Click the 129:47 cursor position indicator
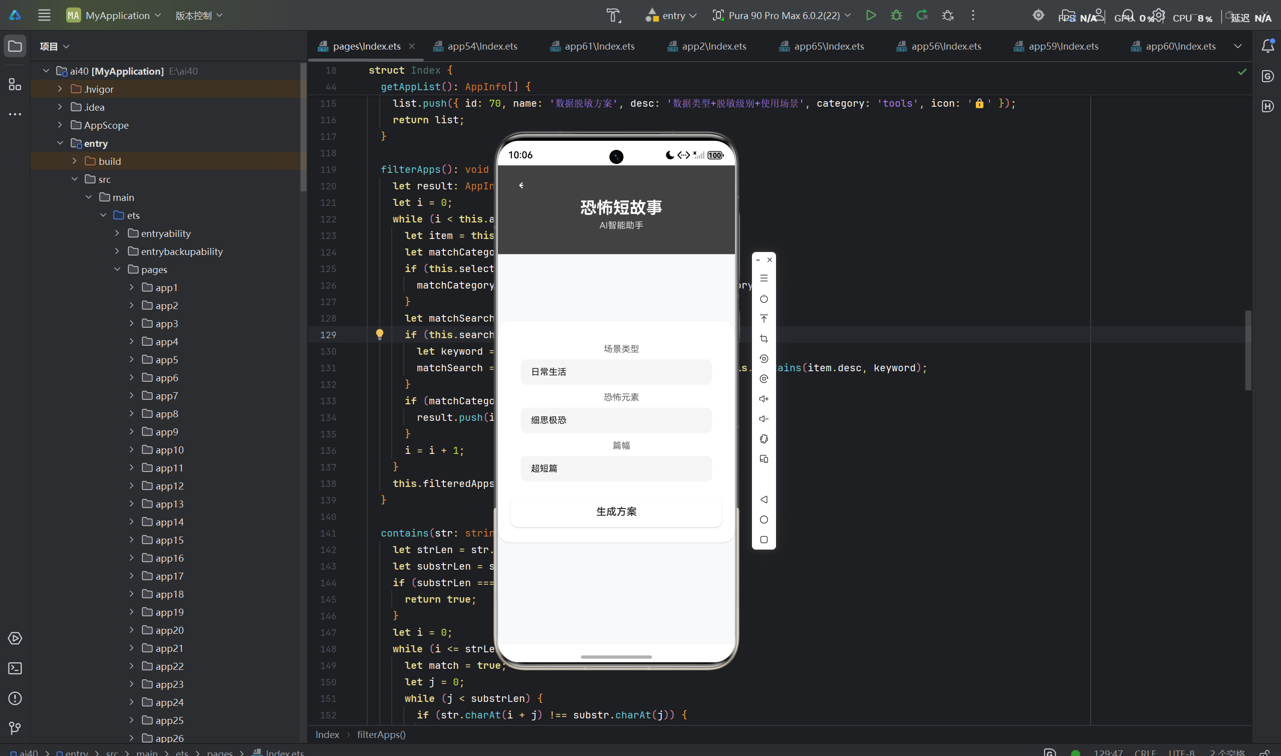 1108,752
